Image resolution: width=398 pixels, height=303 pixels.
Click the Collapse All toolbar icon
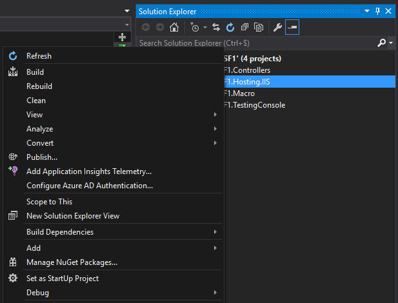pos(244,28)
